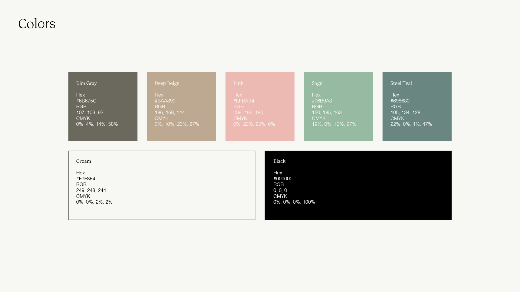Click the hex code #96B9A3
The width and height of the screenshot is (520, 292).
pyautogui.click(x=322, y=101)
